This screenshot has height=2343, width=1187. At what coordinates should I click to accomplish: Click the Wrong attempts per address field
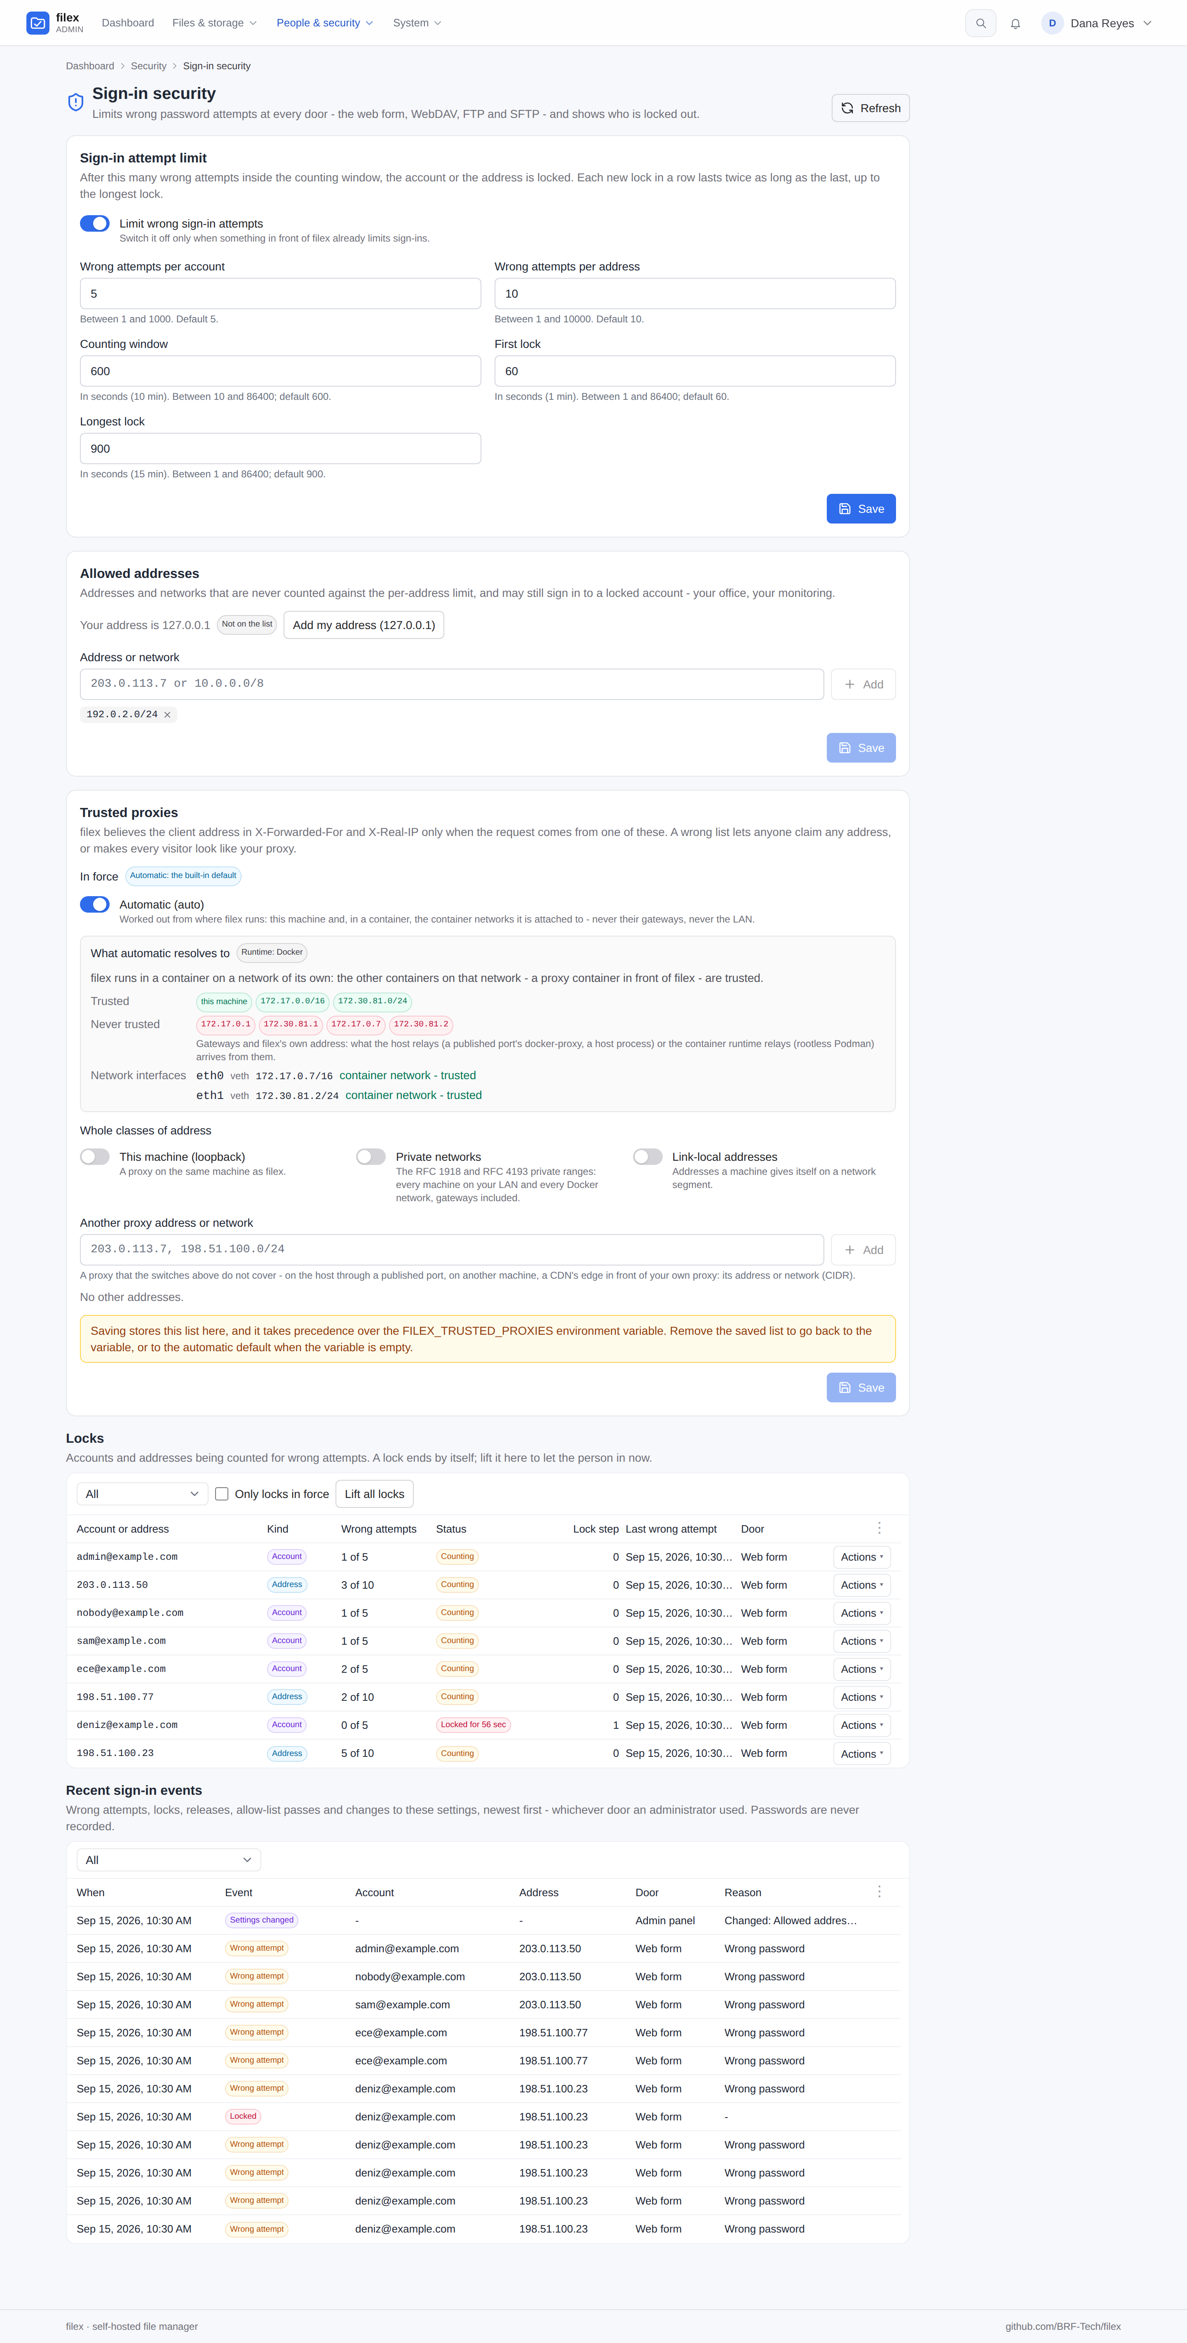[695, 294]
